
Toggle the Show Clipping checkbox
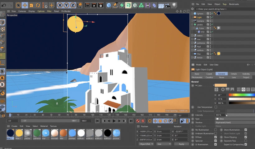tap(246, 137)
